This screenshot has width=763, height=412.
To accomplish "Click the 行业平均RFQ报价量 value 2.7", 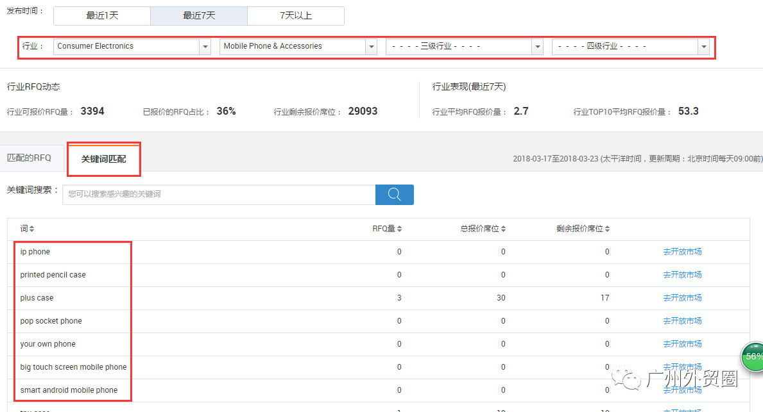I will [x=521, y=111].
